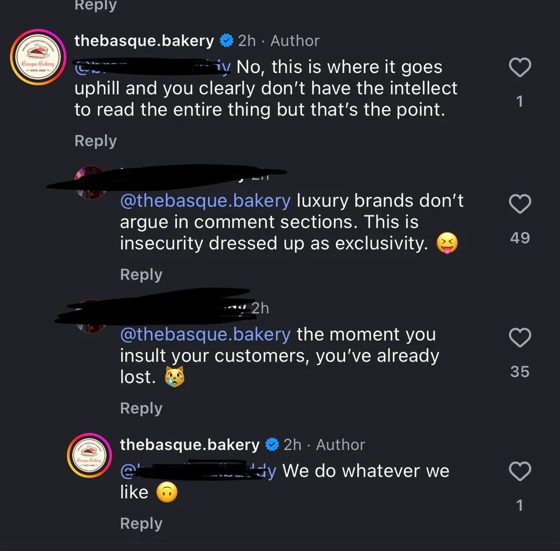Like the 'insult your customers' comment
Viewport: 560px width, 551px height.
click(x=519, y=338)
